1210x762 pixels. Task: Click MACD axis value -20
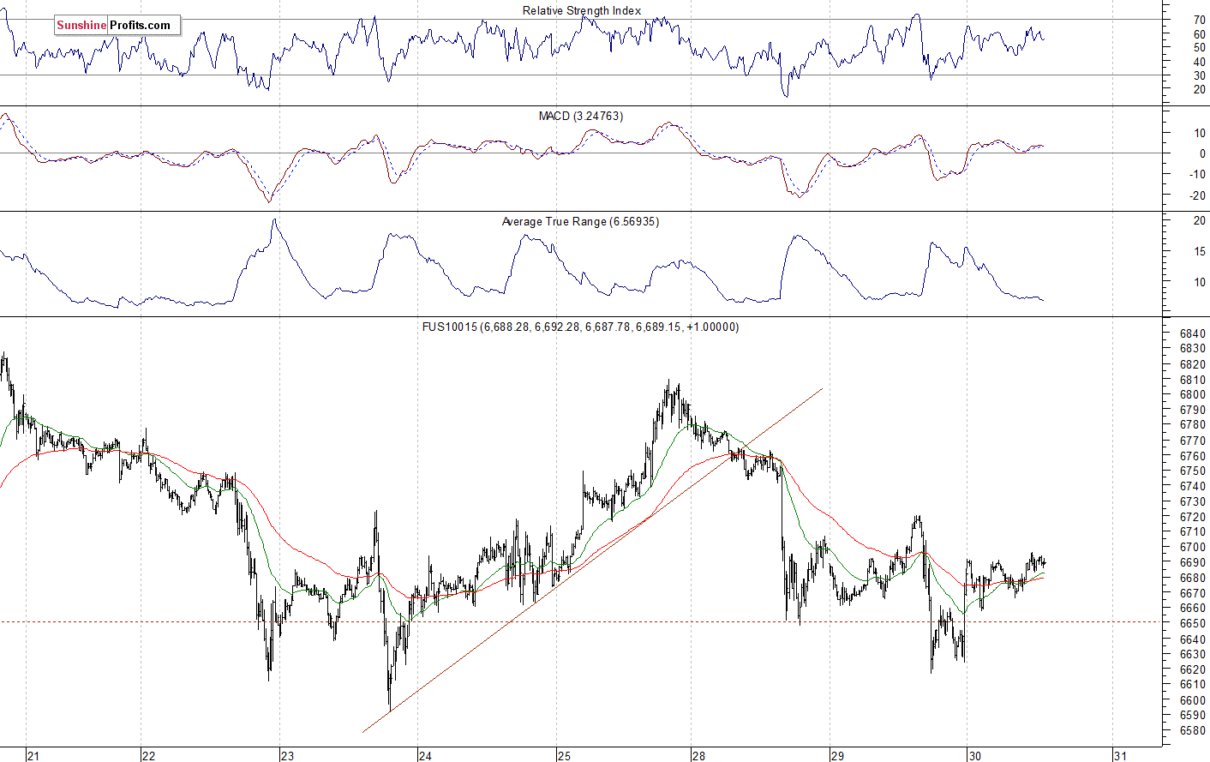pyautogui.click(x=1197, y=196)
